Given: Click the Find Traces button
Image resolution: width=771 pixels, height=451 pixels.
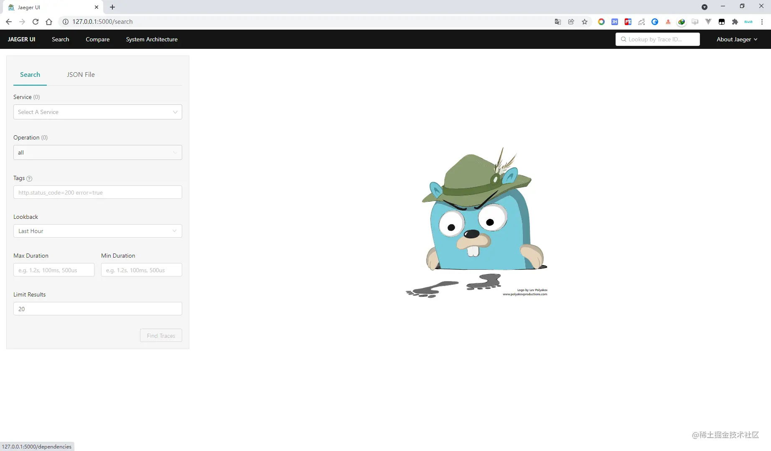Looking at the screenshot, I should tap(161, 336).
